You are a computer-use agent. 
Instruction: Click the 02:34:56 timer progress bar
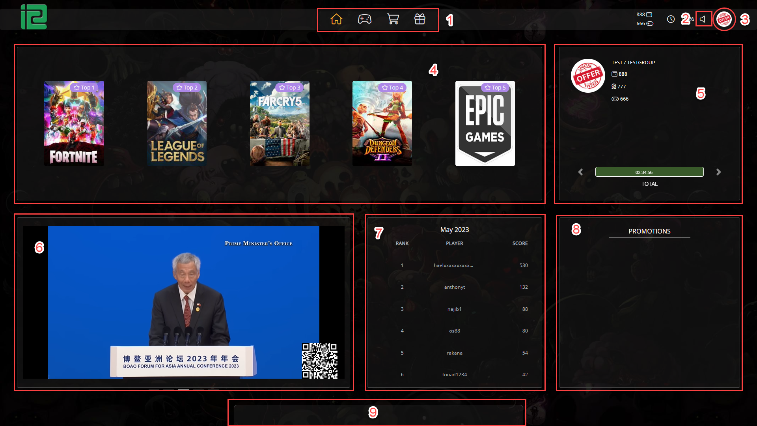click(649, 172)
